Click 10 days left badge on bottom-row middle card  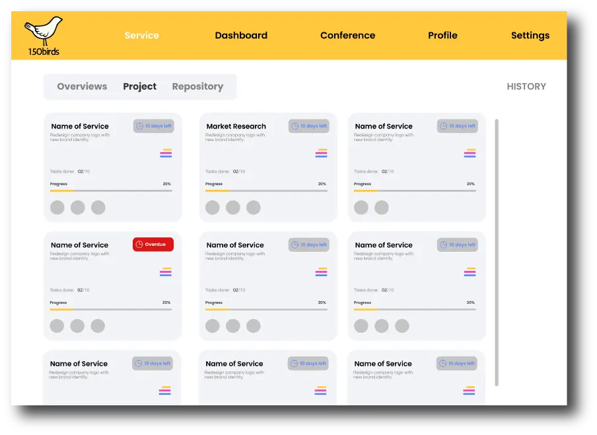308,363
